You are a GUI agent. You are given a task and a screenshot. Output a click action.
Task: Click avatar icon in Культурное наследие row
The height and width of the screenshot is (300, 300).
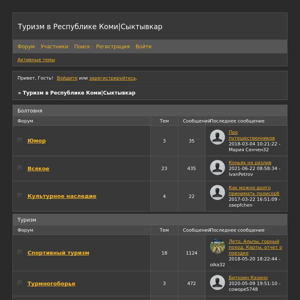[x=217, y=192]
